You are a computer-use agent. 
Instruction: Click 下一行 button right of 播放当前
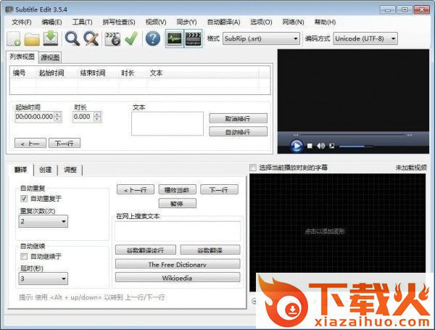point(219,190)
